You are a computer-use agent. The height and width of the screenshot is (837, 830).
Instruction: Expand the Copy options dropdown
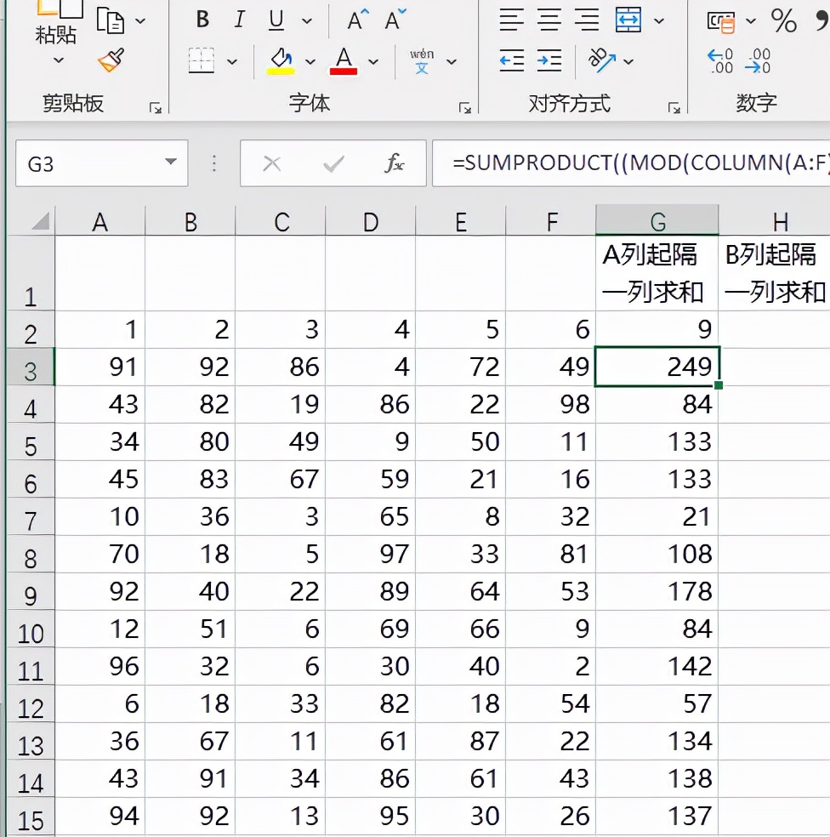click(140, 21)
